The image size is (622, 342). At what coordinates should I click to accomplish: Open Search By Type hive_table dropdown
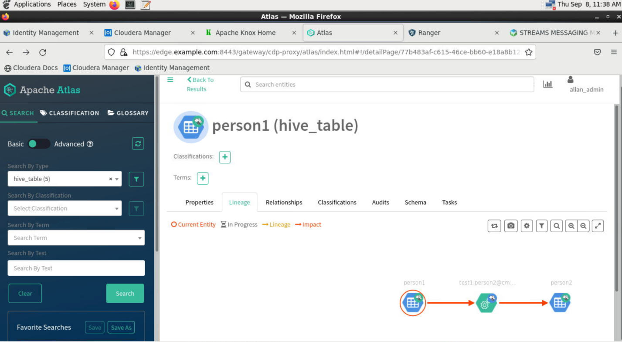tap(65, 179)
